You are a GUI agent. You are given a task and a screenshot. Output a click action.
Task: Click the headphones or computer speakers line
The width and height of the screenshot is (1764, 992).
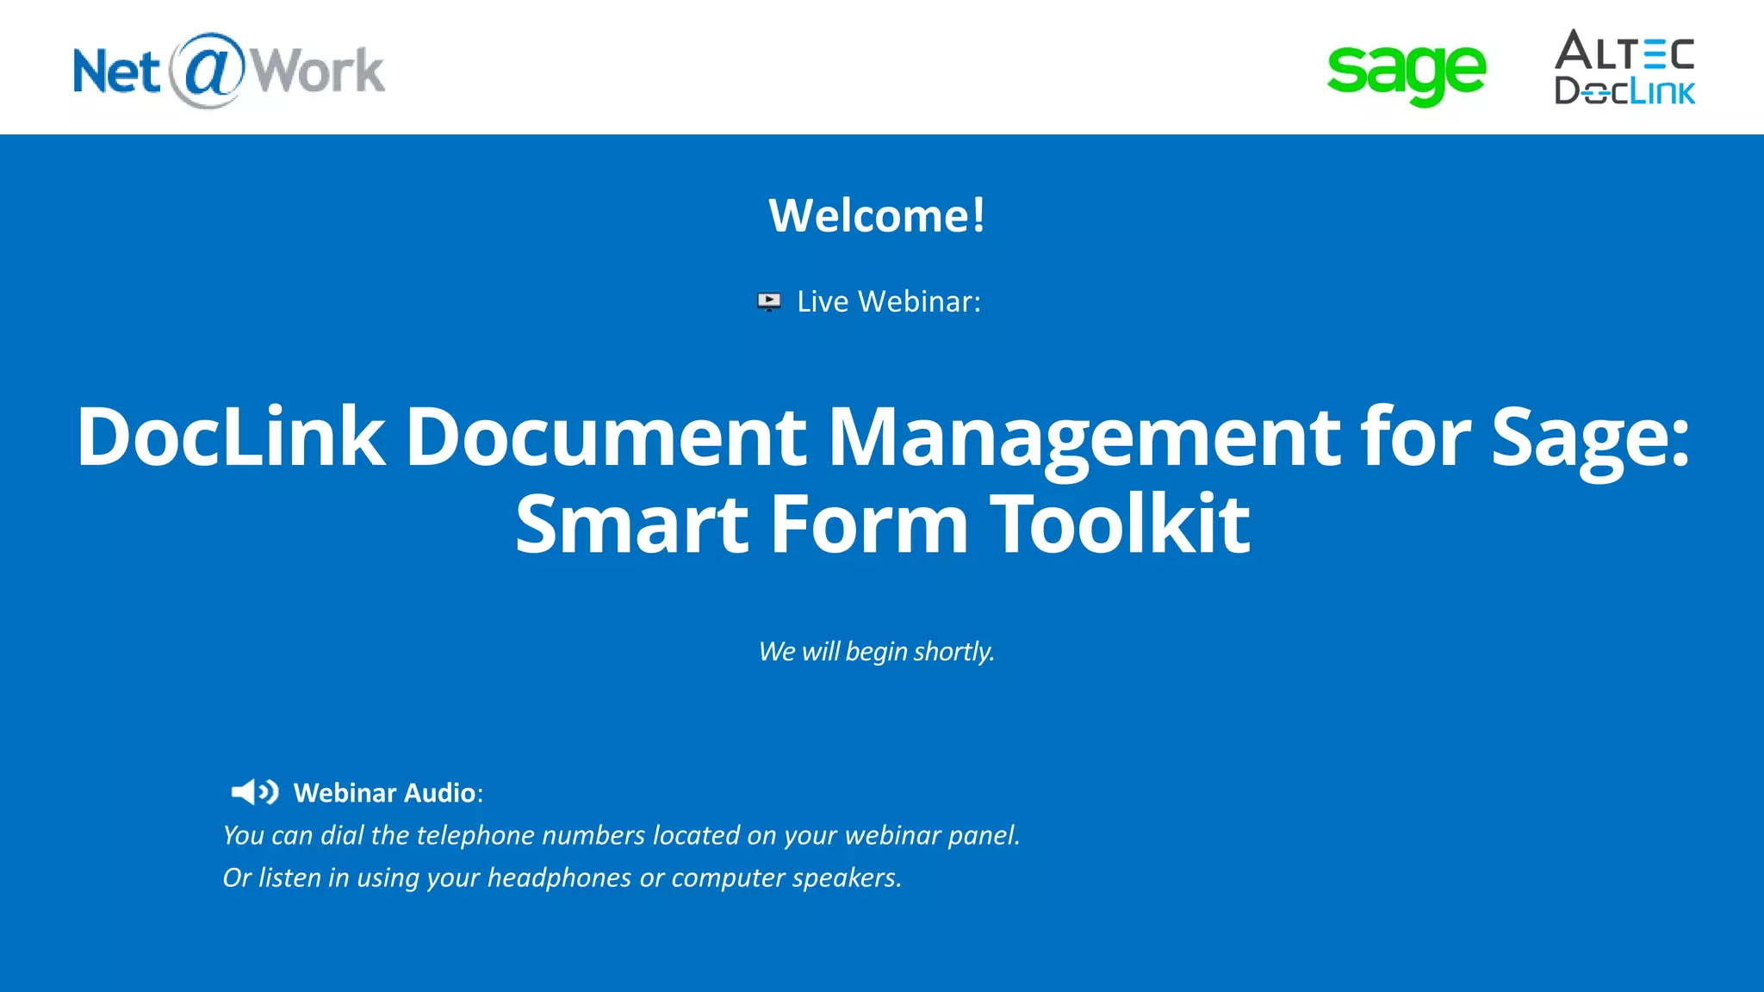(x=562, y=877)
